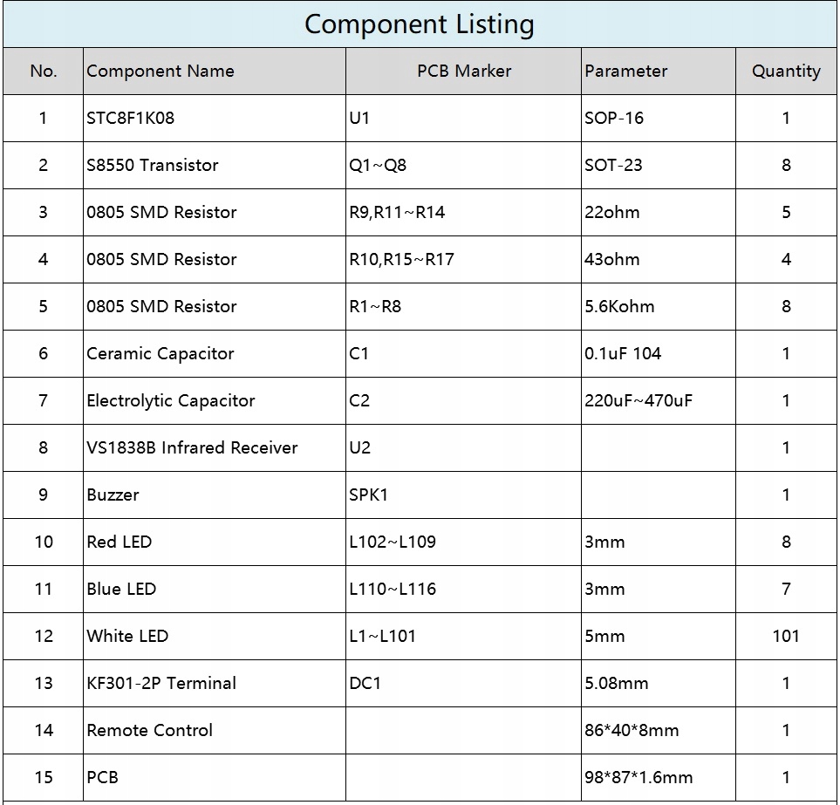Click the "PCB Marker" column header

point(463,72)
